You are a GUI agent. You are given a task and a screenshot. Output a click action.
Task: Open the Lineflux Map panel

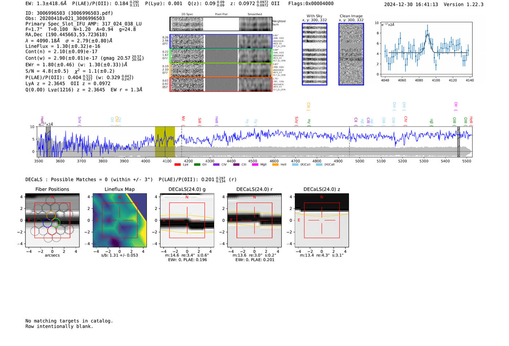coord(120,220)
